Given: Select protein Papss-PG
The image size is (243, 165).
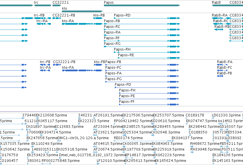Looking at the screenshot, I should 142,82.
